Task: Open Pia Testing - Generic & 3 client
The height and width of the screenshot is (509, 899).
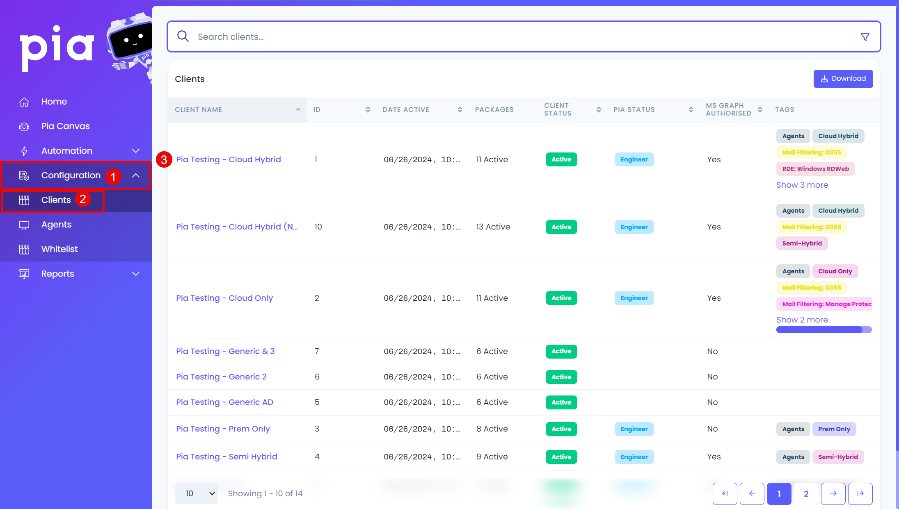Action: coord(225,351)
